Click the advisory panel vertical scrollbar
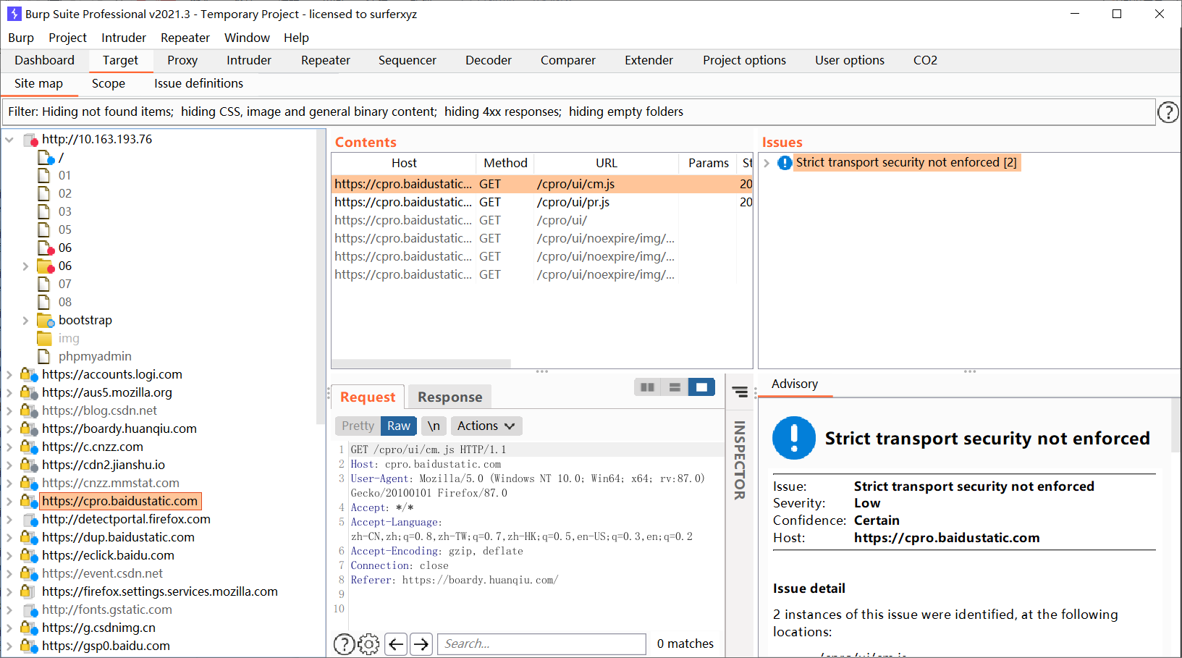 pos(1176,427)
